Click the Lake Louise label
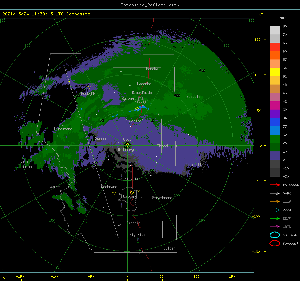 coord(26,164)
